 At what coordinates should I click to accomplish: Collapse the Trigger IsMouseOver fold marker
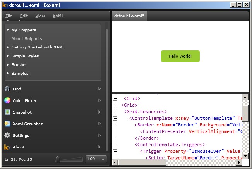[115, 151]
